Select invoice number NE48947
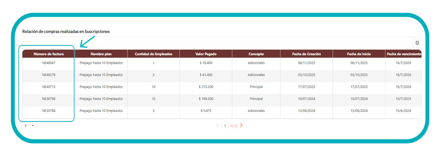This screenshot has width=434, height=154. pyautogui.click(x=49, y=63)
